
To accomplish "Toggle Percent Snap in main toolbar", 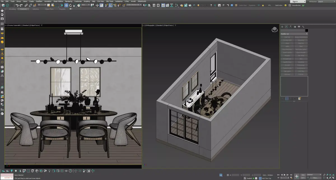I will tap(115, 5).
